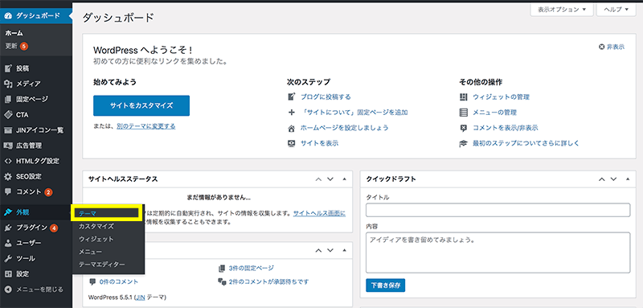643x308 pixels.
Task: Click the Dashboard gauge icon in sidebar
Action: (8, 16)
